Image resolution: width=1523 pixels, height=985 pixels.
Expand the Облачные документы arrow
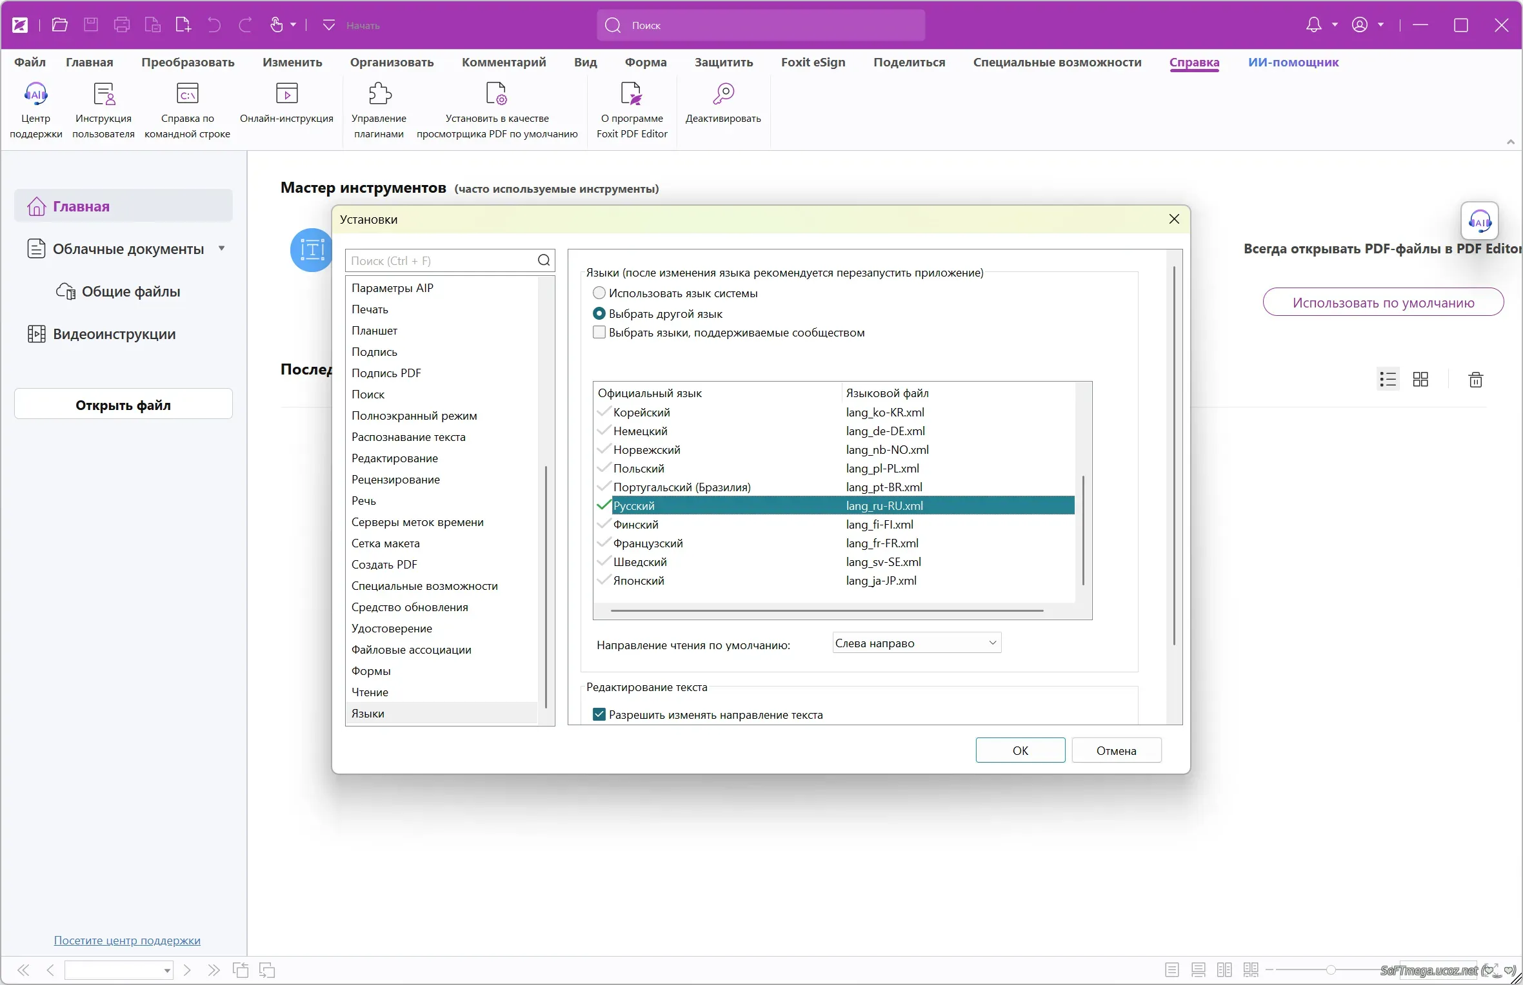pyautogui.click(x=222, y=248)
